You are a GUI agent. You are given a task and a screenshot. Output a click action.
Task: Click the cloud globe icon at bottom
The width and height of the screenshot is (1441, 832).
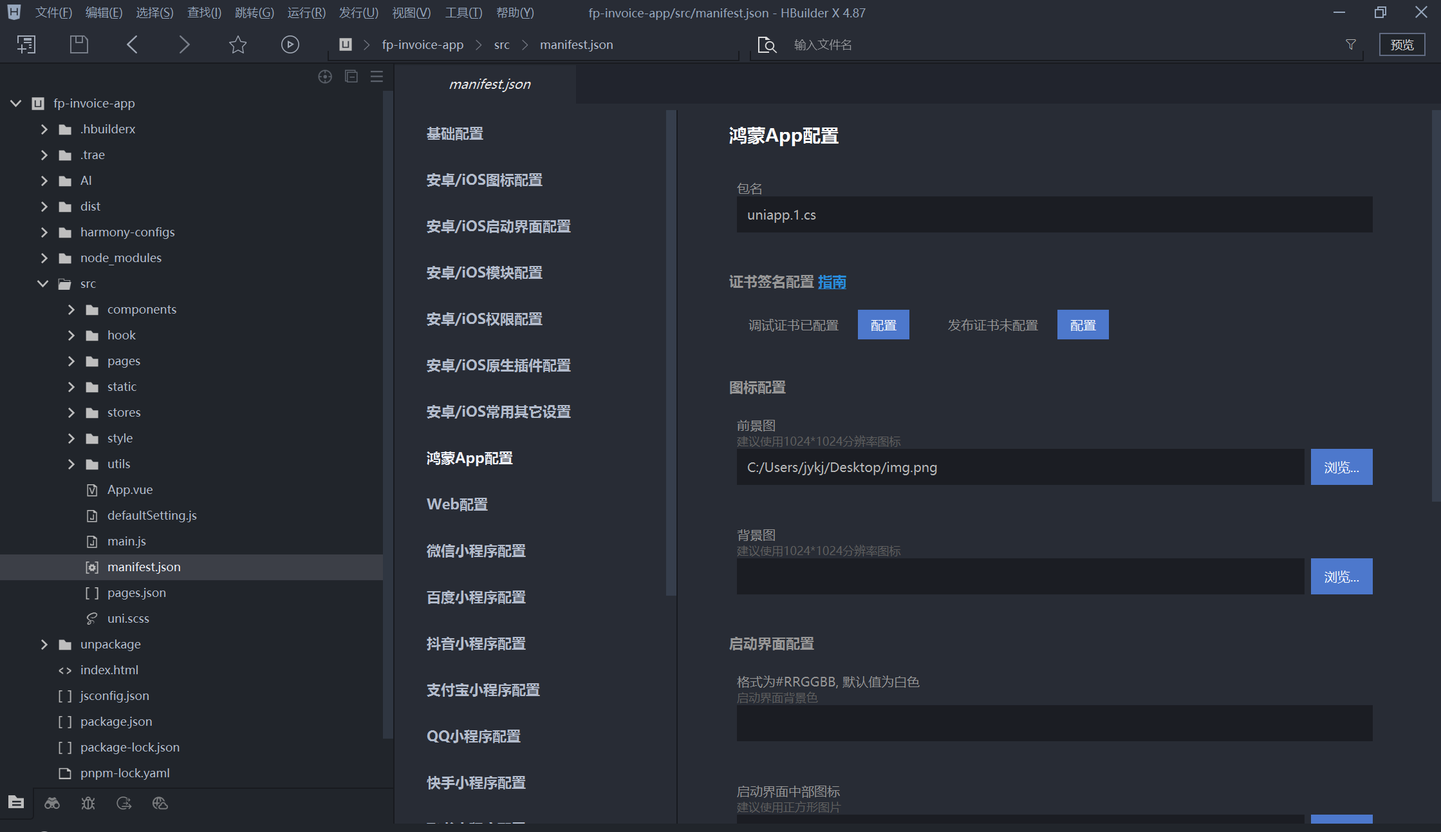160,803
